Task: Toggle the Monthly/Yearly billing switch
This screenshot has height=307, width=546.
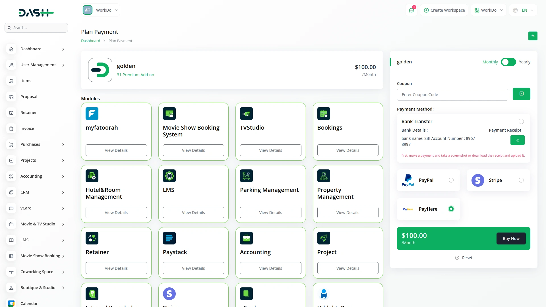Action: [508, 62]
